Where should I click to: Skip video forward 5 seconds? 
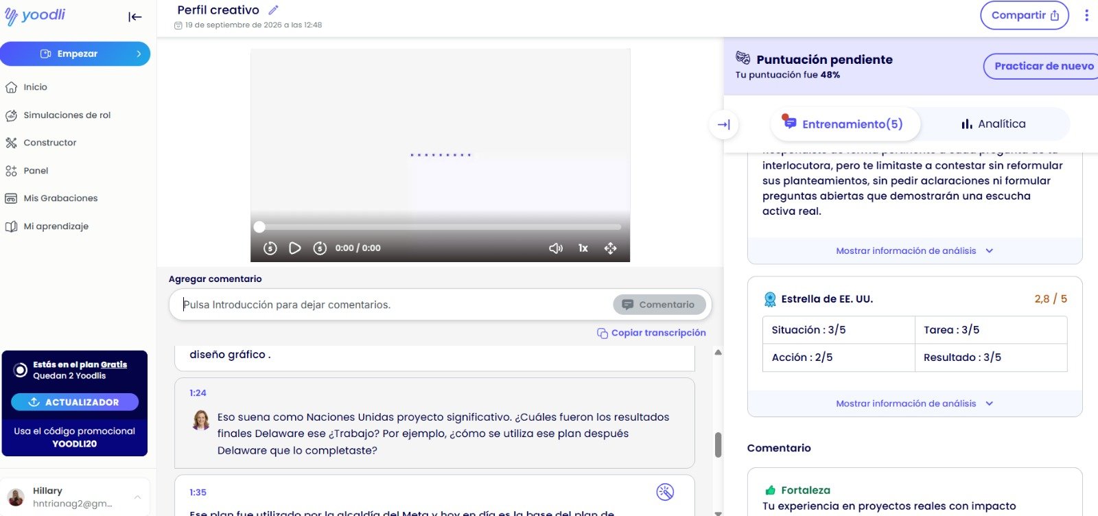[320, 248]
